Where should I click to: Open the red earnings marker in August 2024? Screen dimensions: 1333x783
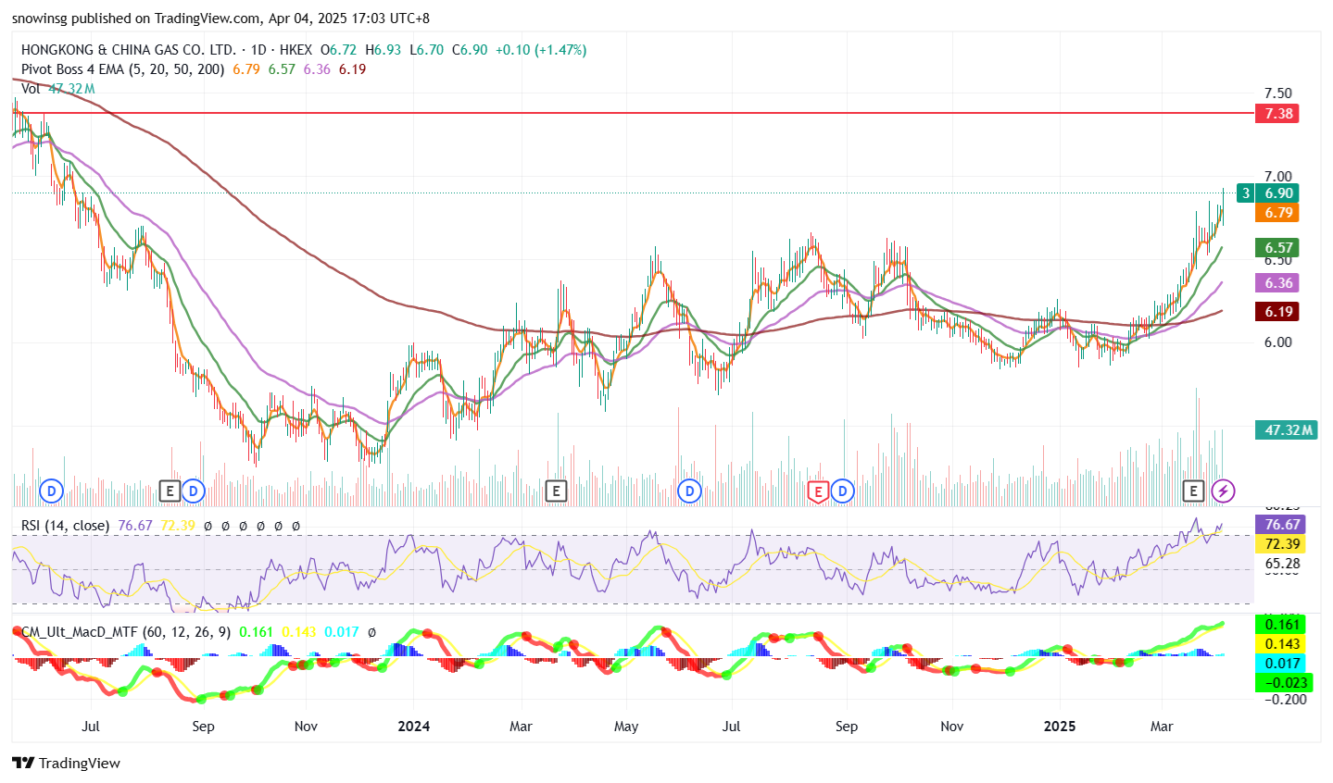coord(818,491)
